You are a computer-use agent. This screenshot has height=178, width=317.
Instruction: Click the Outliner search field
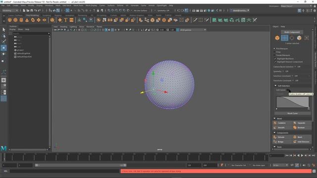pos(31,33)
